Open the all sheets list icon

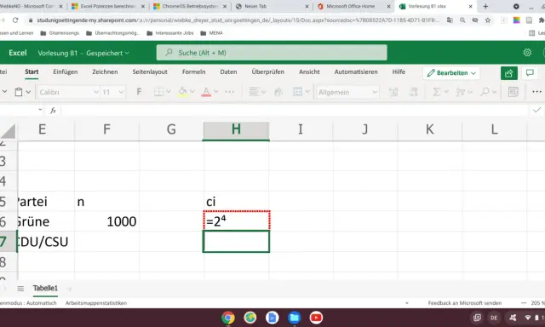point(20,289)
